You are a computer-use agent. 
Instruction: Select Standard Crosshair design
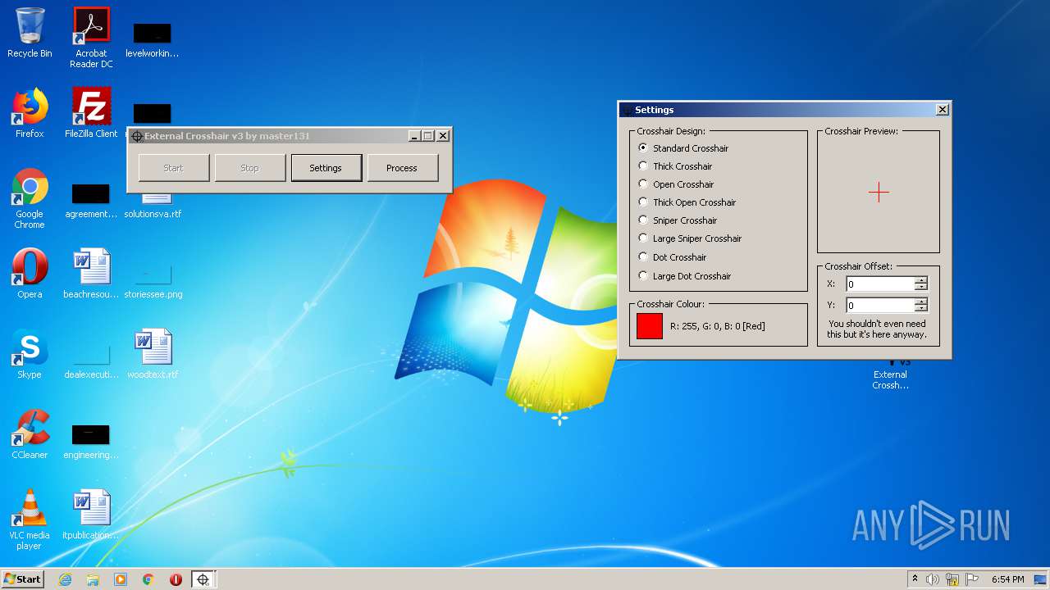coord(682,148)
